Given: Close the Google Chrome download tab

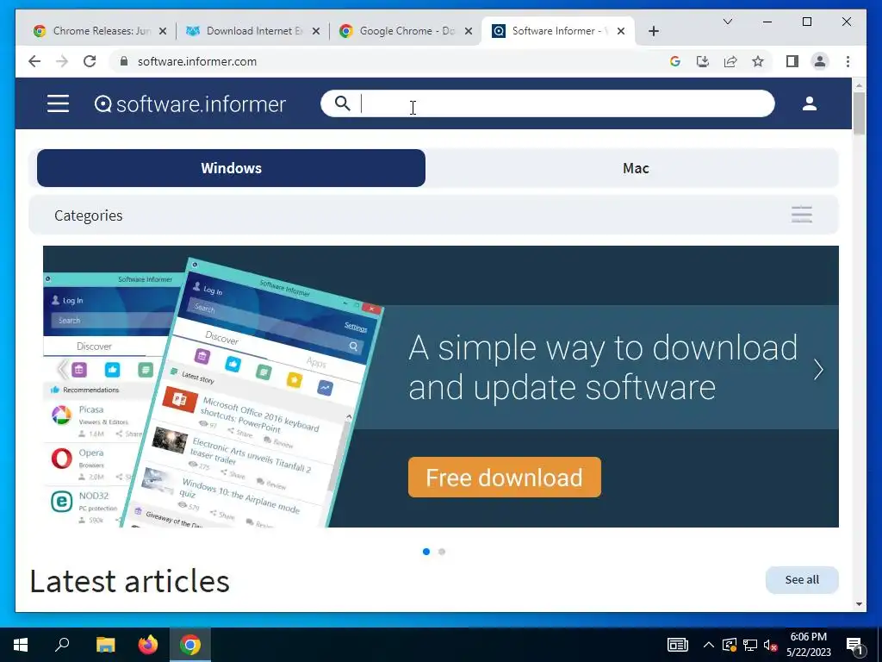Looking at the screenshot, I should coord(468,31).
